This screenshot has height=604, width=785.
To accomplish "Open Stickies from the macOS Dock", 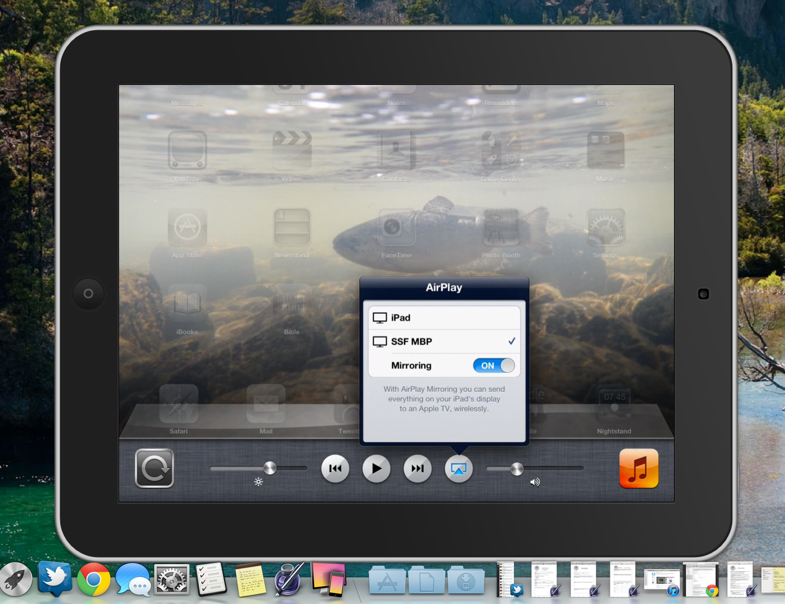I will coord(250,579).
